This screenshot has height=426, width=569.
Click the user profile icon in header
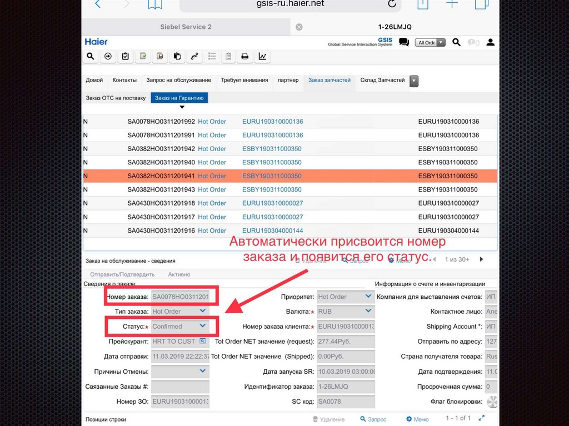pos(490,42)
